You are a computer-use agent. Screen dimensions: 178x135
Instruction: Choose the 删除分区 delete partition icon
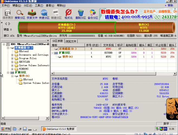tap(81, 14)
